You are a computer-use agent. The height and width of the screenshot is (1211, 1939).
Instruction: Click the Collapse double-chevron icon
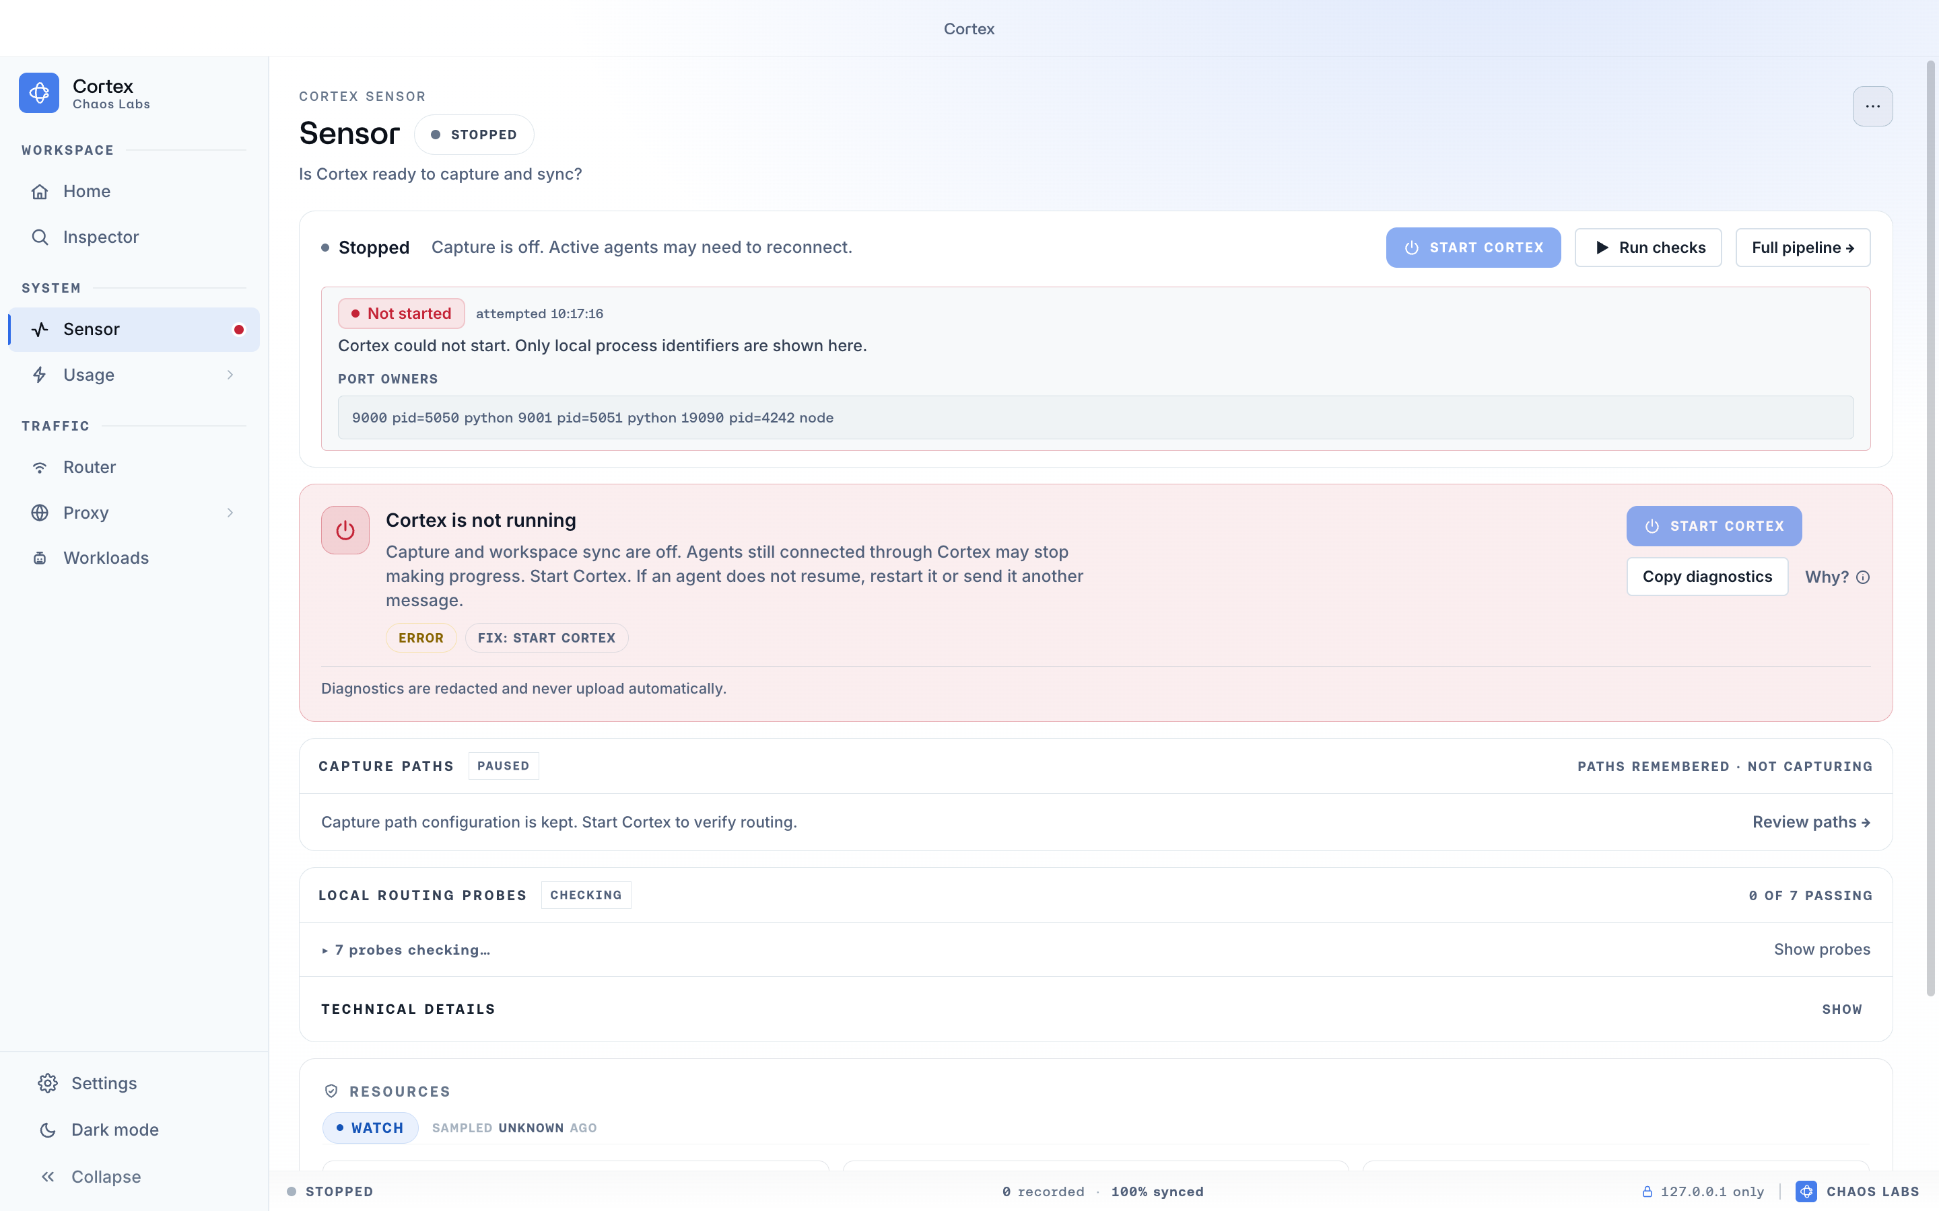pos(48,1177)
